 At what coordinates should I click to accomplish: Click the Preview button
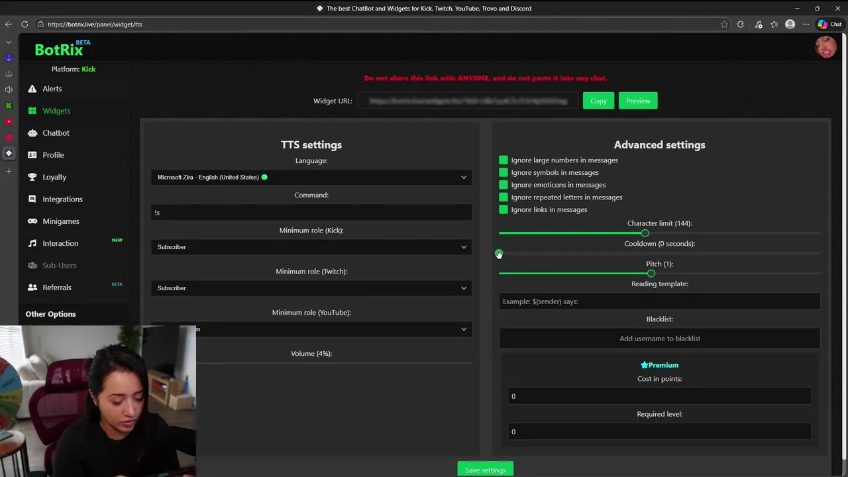tap(638, 101)
